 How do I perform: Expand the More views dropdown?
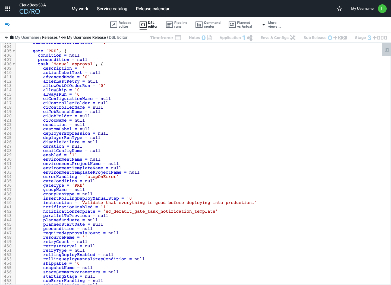272,25
